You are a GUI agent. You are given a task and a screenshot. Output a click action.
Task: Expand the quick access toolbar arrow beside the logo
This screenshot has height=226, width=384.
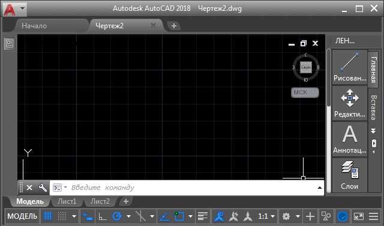(22, 8)
